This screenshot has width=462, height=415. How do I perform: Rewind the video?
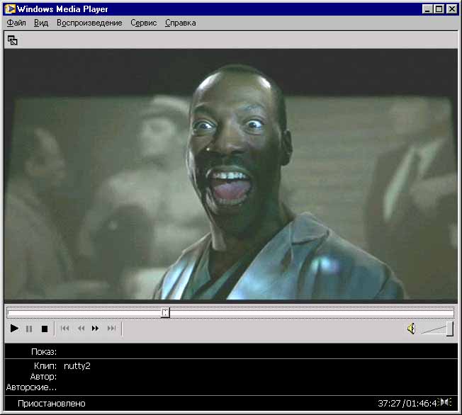tap(81, 328)
